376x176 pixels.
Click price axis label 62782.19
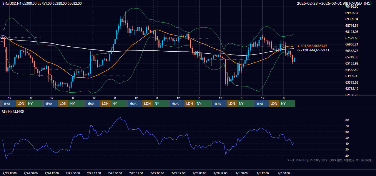click(352, 89)
